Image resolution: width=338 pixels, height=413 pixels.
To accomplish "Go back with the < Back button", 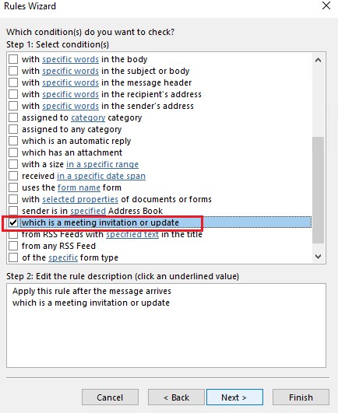I will pos(176,397).
